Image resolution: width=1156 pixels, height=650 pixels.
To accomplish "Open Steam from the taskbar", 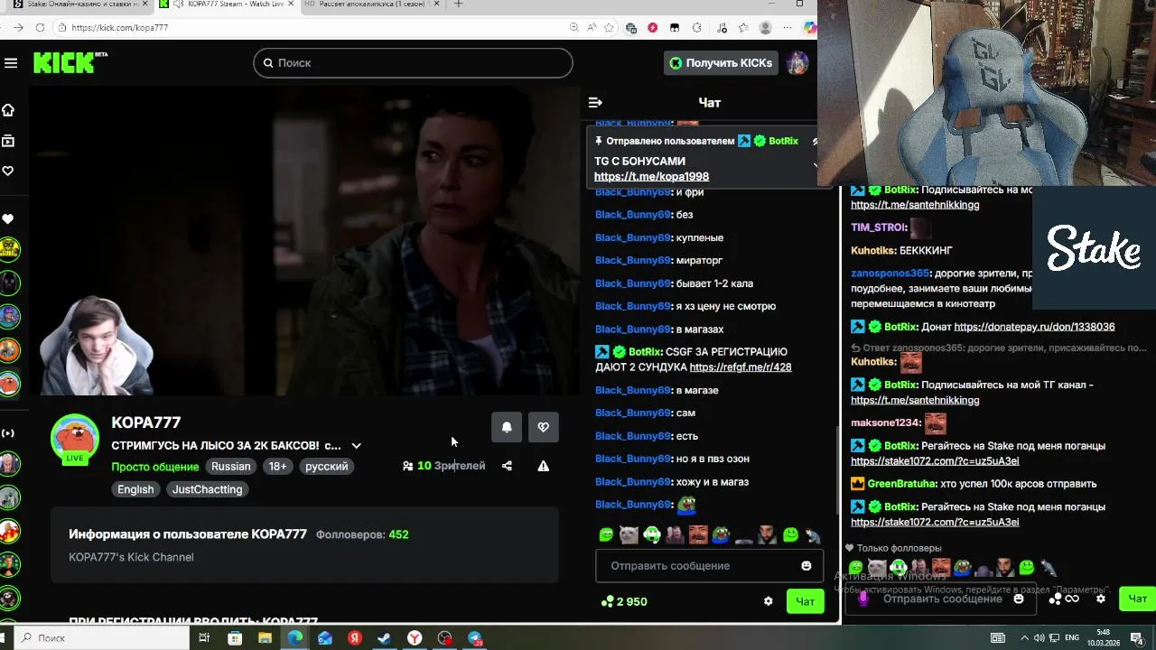I will [384, 638].
